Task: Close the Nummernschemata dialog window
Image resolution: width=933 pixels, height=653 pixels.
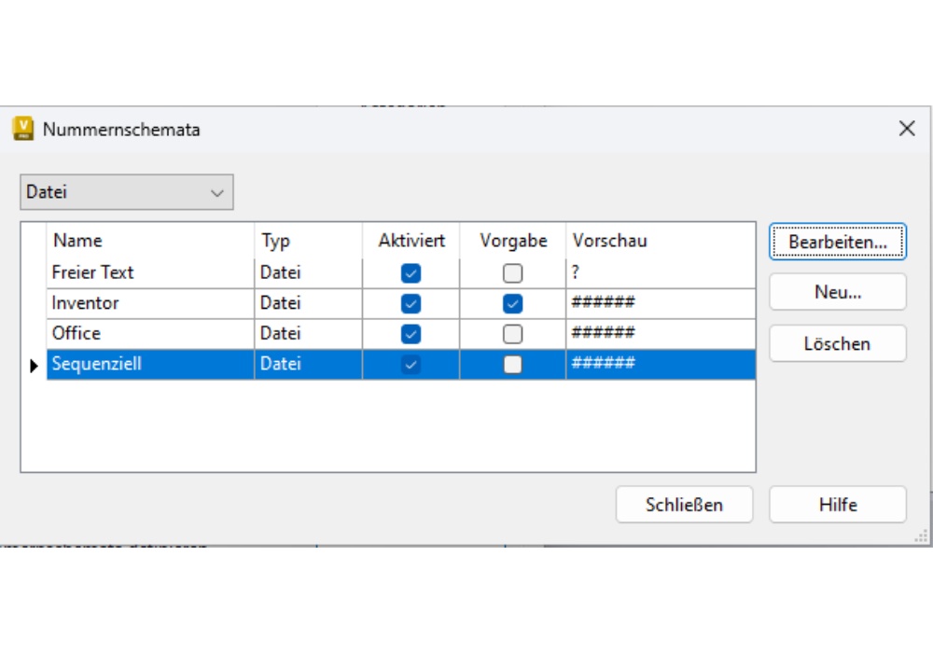Action: tap(906, 129)
